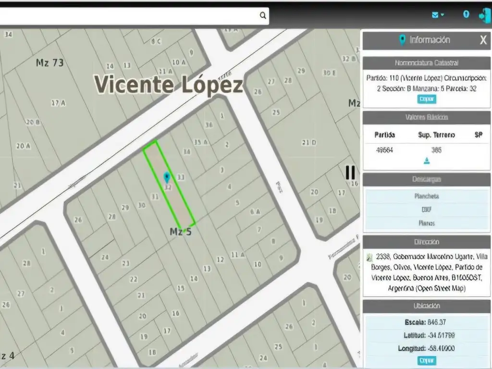
Task: Copy the Ubicación coordinates
Action: 427,360
